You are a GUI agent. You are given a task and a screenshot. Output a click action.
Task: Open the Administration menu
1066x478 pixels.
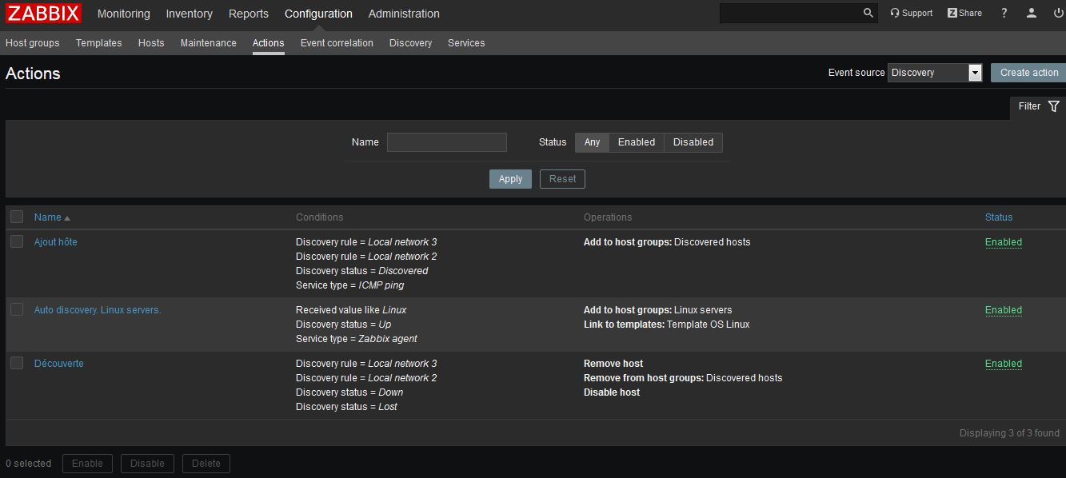(403, 14)
